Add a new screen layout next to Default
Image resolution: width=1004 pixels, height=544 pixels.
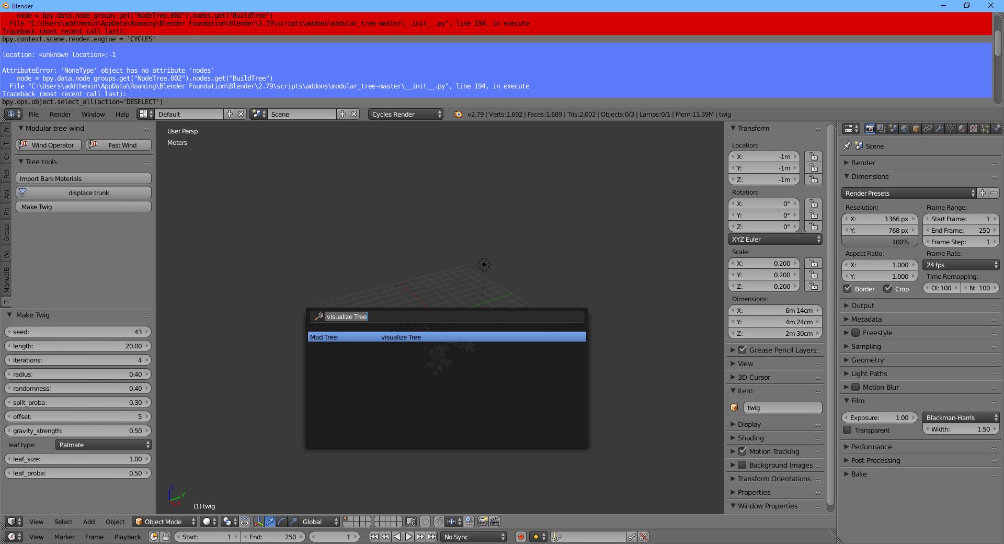(x=229, y=114)
